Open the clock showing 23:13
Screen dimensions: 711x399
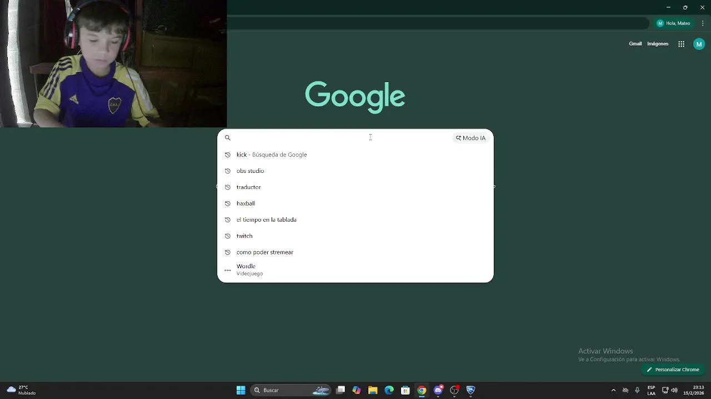[x=694, y=390]
